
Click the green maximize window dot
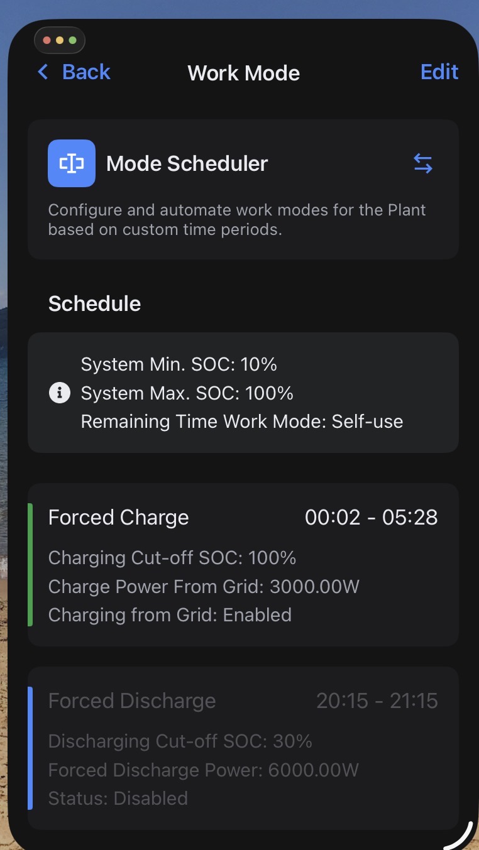tap(73, 41)
